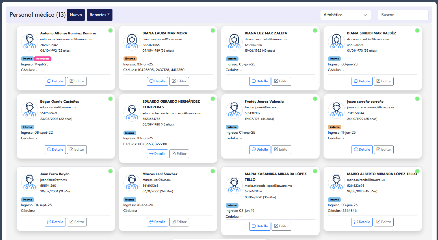The width and height of the screenshot is (438, 240).
Task: Click the Buscar search field
Action: point(403,15)
